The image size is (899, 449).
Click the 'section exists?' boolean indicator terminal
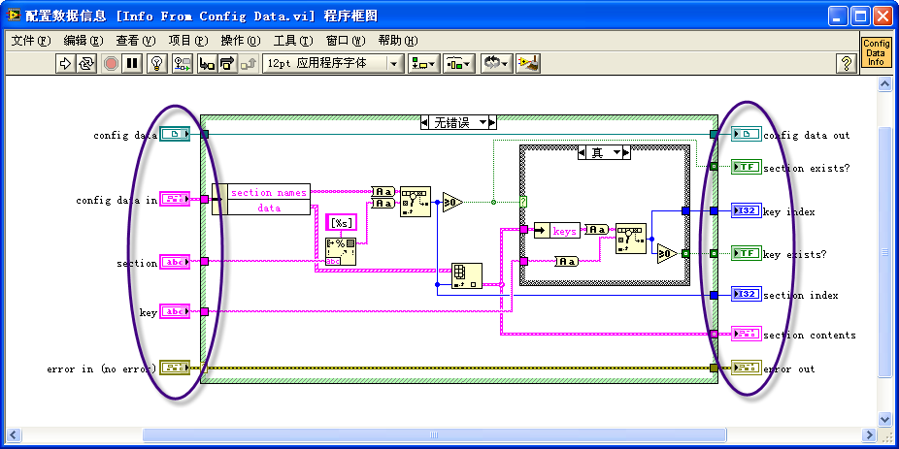click(x=746, y=168)
